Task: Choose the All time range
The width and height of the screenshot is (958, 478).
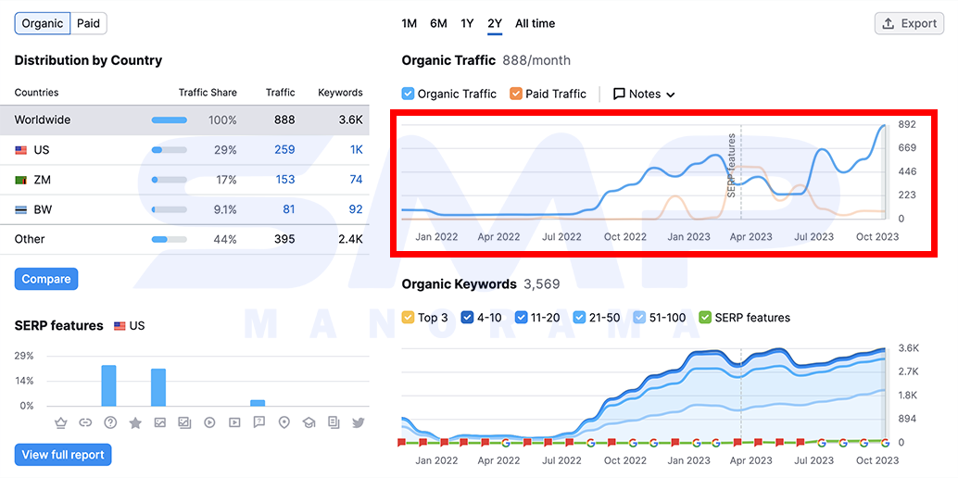Action: [536, 23]
